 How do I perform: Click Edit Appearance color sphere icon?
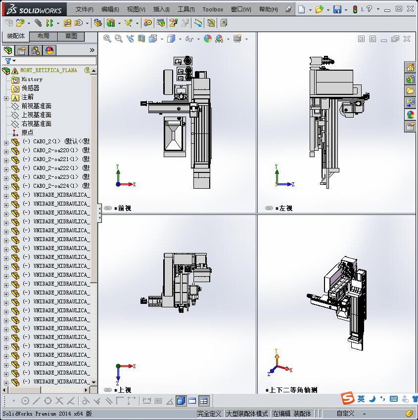(208, 39)
